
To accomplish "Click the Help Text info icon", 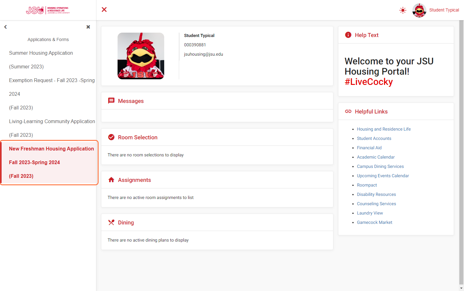I will [348, 35].
